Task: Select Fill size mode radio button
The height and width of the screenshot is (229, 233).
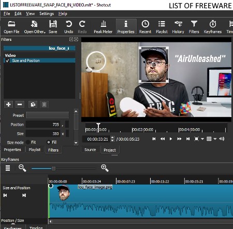Action: (49, 142)
